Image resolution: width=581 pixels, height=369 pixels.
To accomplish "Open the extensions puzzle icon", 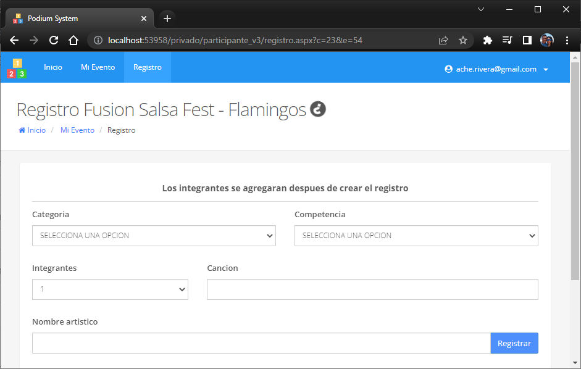I will [x=488, y=40].
